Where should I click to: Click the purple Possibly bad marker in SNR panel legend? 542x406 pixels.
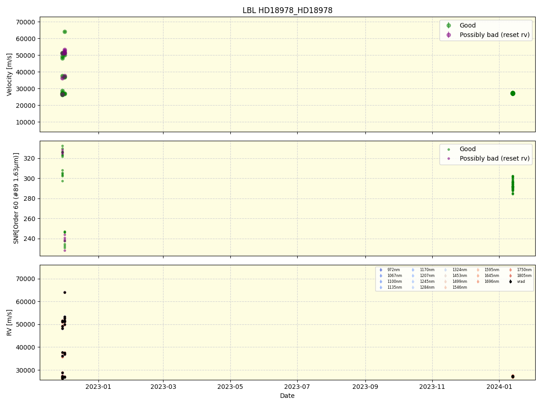pyautogui.click(x=449, y=159)
